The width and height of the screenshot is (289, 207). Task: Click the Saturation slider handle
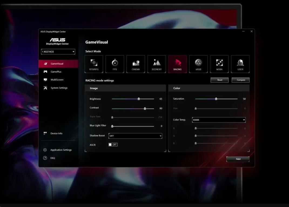point(216,99)
